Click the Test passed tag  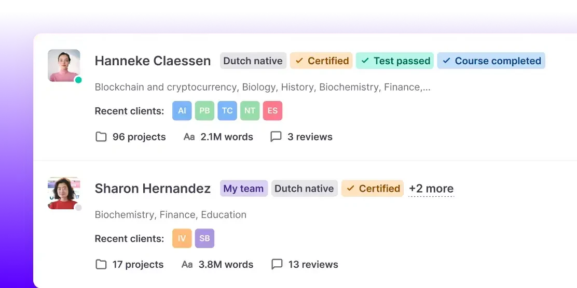395,61
